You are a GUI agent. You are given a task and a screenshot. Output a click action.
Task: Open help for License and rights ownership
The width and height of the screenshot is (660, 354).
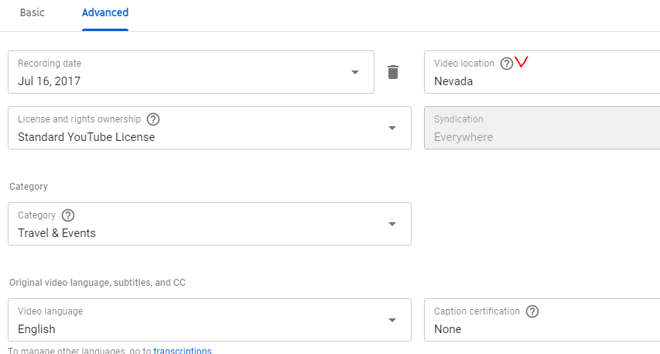(x=153, y=119)
